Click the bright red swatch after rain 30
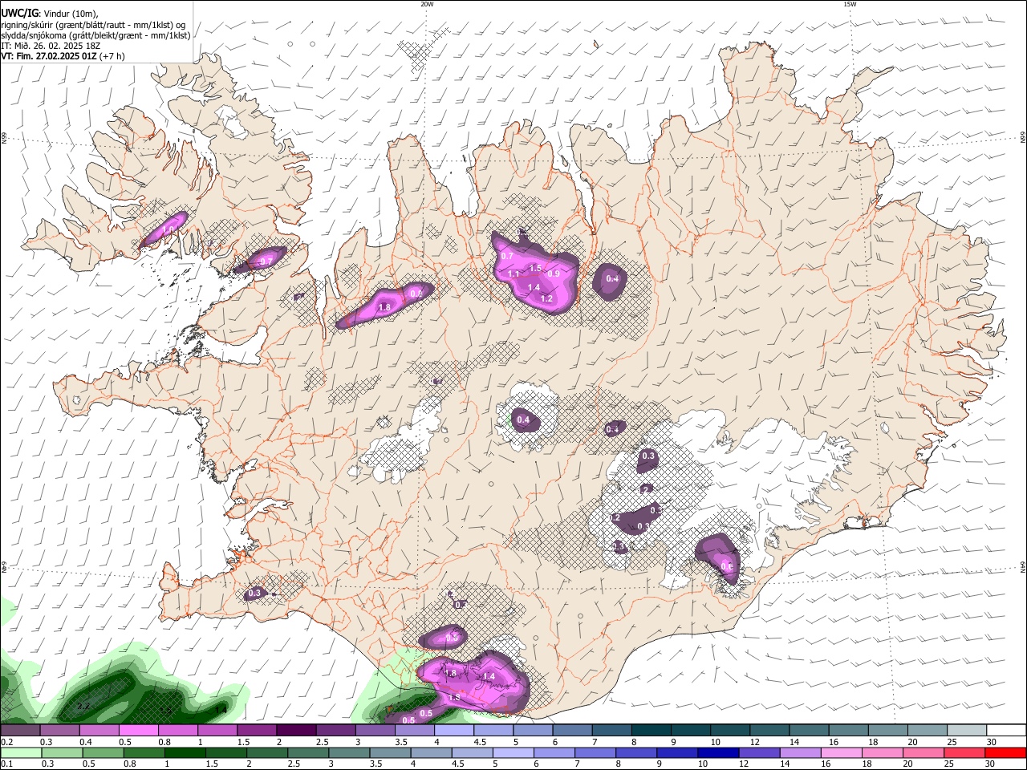The width and height of the screenshot is (1027, 770). [1005, 752]
